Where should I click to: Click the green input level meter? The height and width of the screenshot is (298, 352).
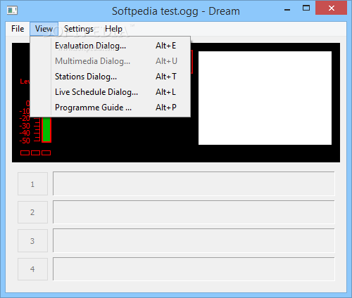coord(46,129)
